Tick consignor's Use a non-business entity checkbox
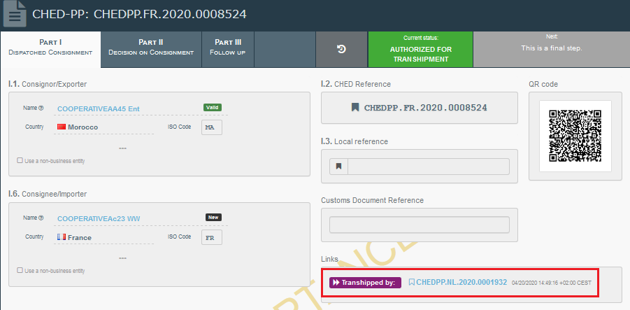Screen dimensions: 630x310 [20, 160]
